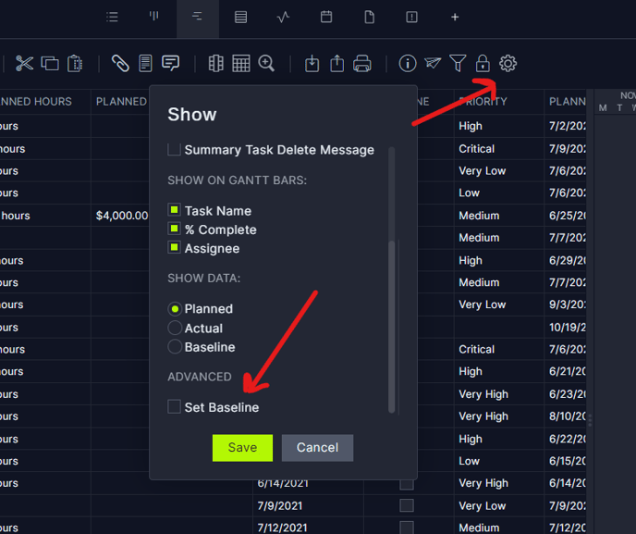Select the Actual radio option
This screenshot has width=636, height=534.
coord(175,328)
